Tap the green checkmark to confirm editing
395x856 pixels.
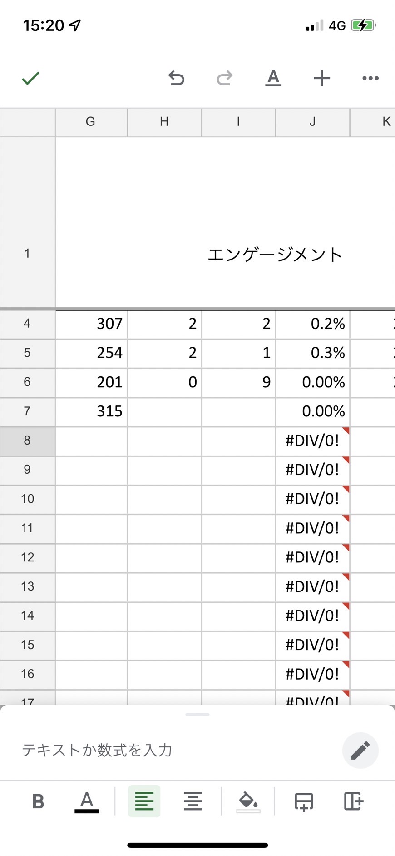pos(30,78)
